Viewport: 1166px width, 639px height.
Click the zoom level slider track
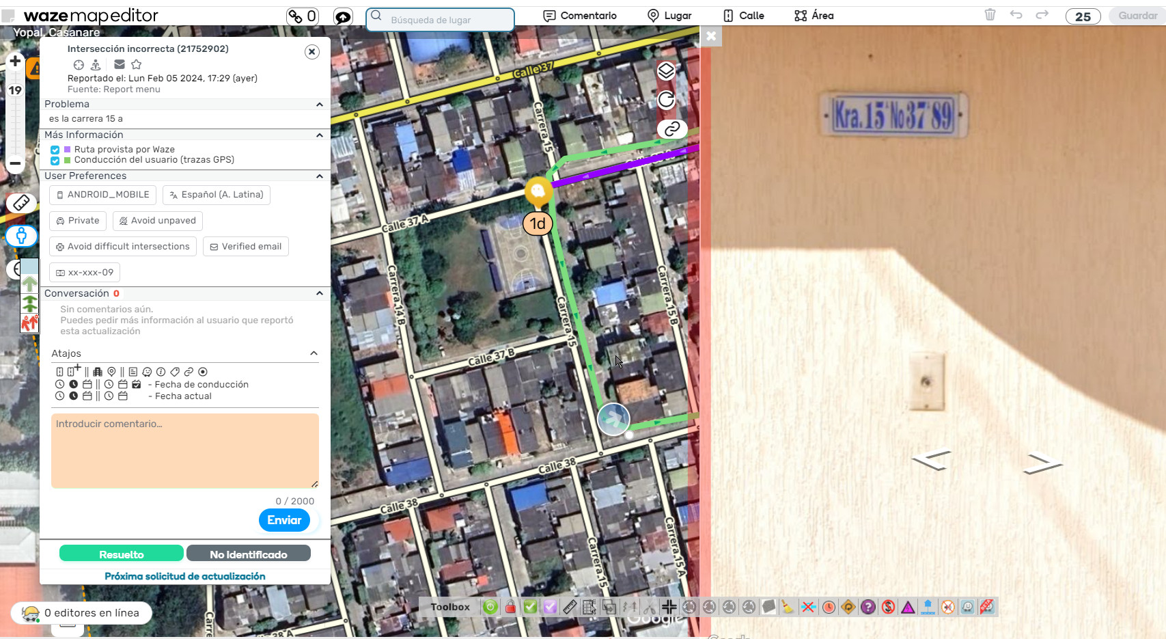15,126
